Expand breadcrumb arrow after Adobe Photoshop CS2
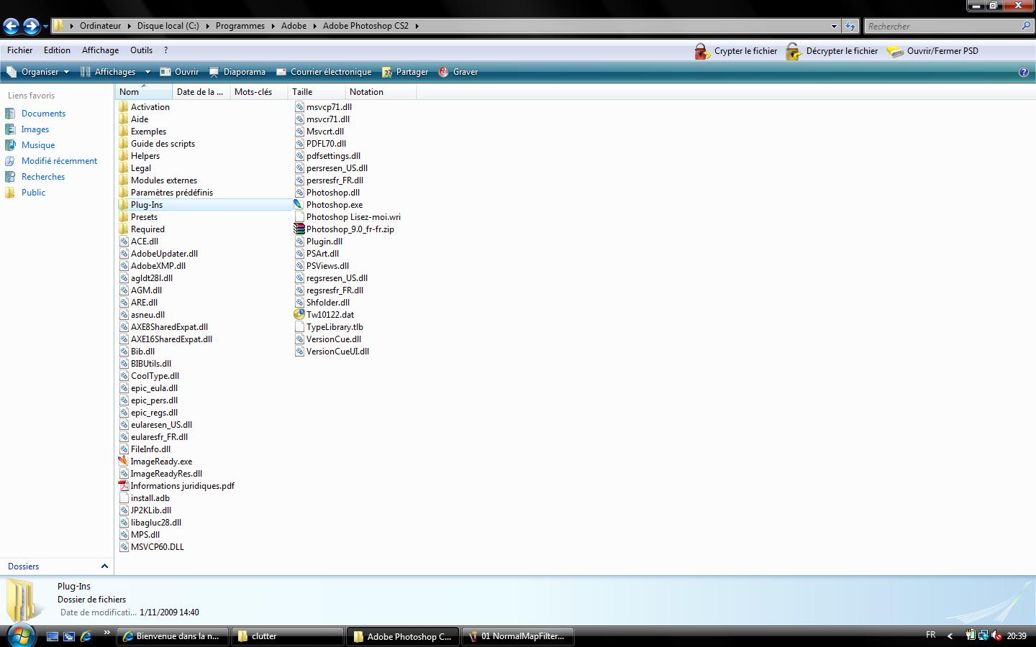The height and width of the screenshot is (647, 1036). [x=417, y=26]
